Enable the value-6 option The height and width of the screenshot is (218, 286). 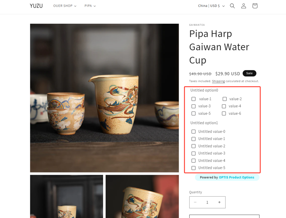224,113
